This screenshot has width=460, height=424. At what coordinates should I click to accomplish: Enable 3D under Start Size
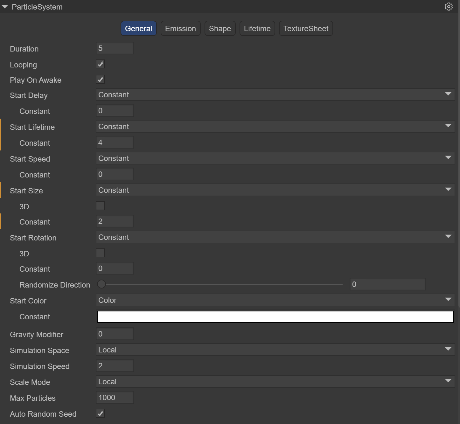[100, 206]
